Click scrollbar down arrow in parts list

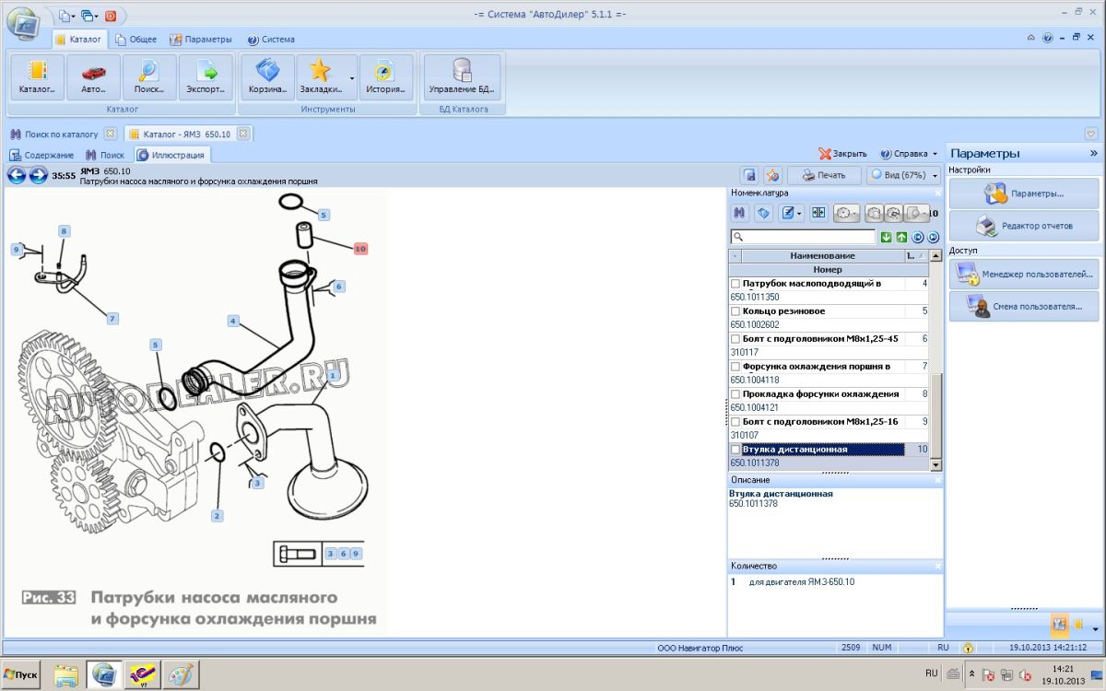click(936, 465)
